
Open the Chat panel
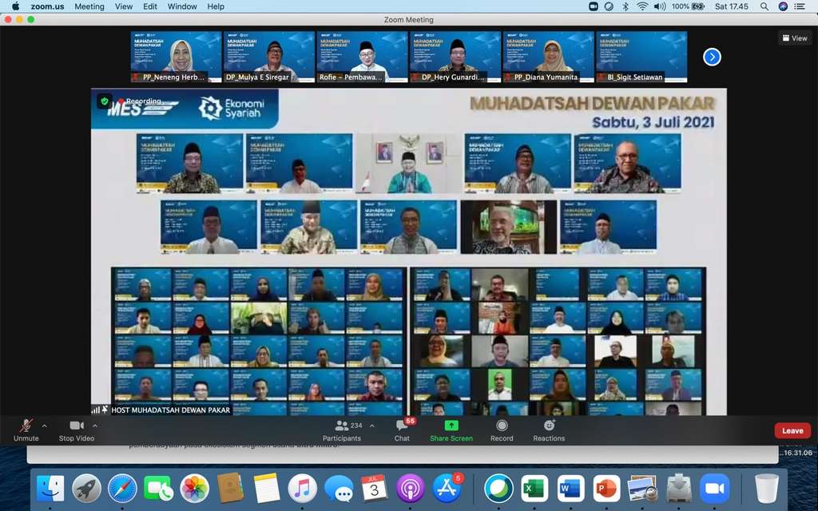pyautogui.click(x=402, y=430)
